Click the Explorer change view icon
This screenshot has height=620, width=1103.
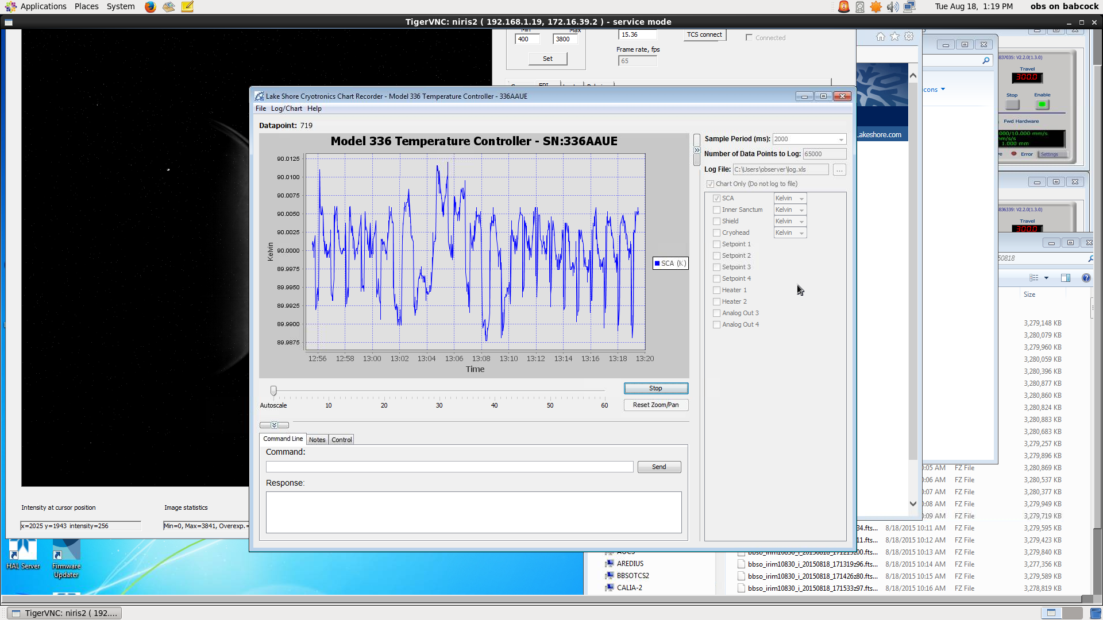click(x=1034, y=278)
